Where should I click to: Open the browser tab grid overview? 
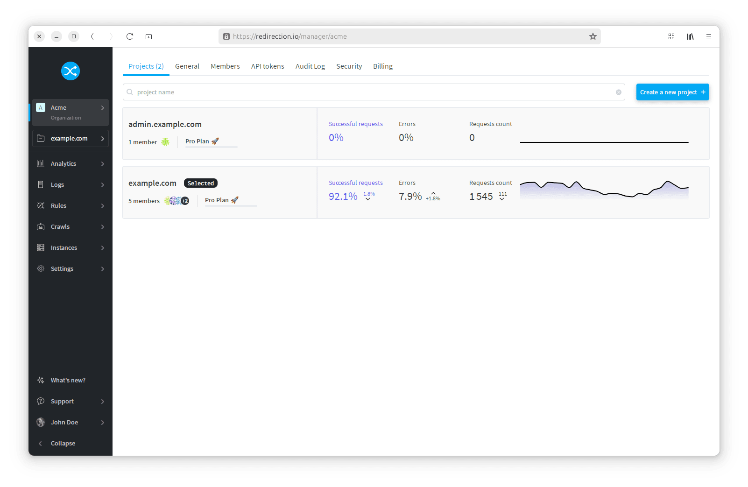671,36
